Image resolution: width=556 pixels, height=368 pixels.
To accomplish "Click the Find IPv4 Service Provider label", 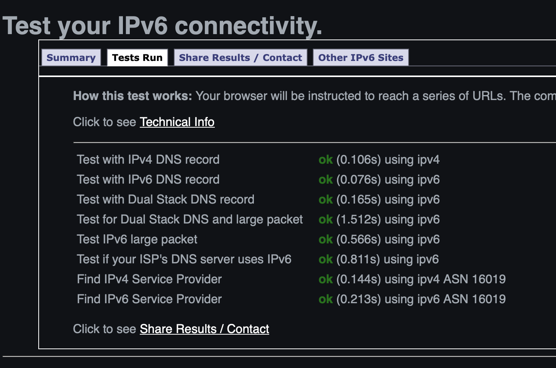I will (x=149, y=279).
